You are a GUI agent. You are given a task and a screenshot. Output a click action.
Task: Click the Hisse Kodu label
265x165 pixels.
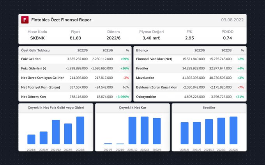37,32
